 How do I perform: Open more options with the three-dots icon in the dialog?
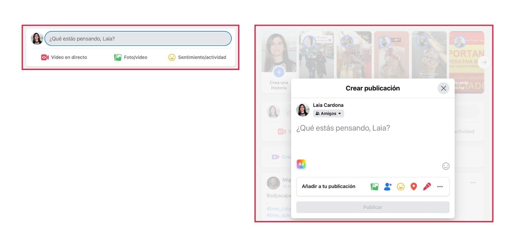(x=440, y=187)
